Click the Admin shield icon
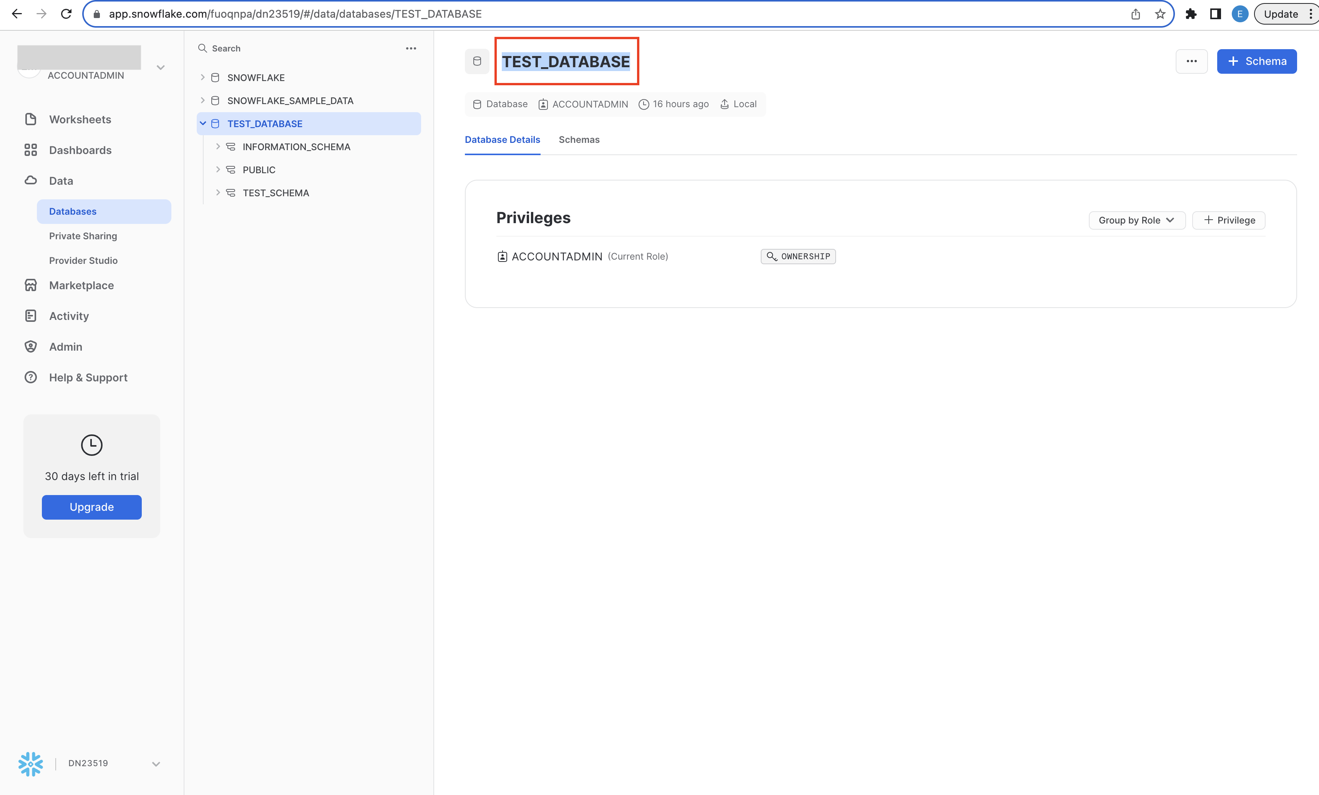Image resolution: width=1319 pixels, height=795 pixels. pos(30,347)
